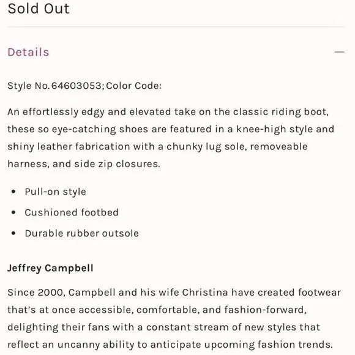Screen dimensions: 355x355
Task: Select the Pull-on style bullet item
Action: pyautogui.click(x=56, y=192)
